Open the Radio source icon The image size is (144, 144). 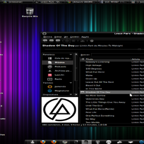50,79
